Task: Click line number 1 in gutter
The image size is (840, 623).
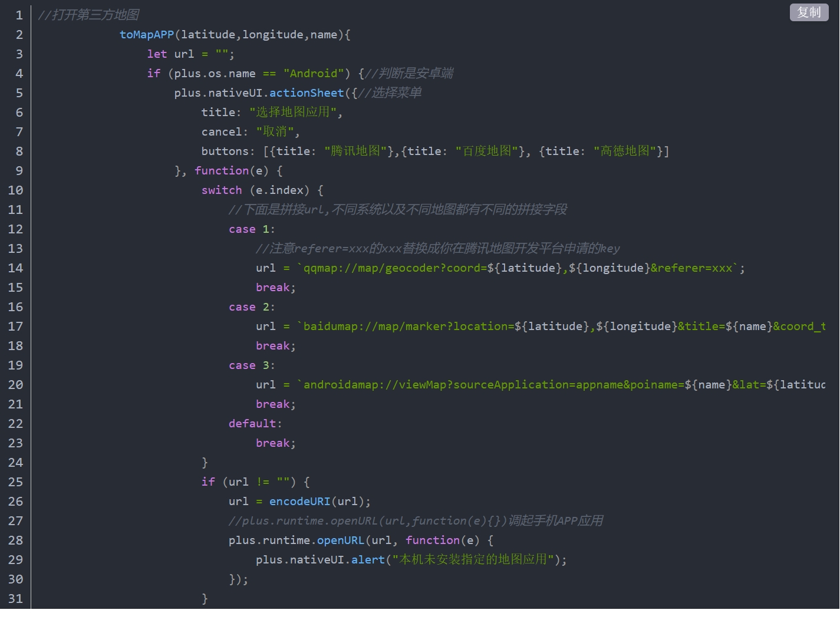Action: pos(19,15)
